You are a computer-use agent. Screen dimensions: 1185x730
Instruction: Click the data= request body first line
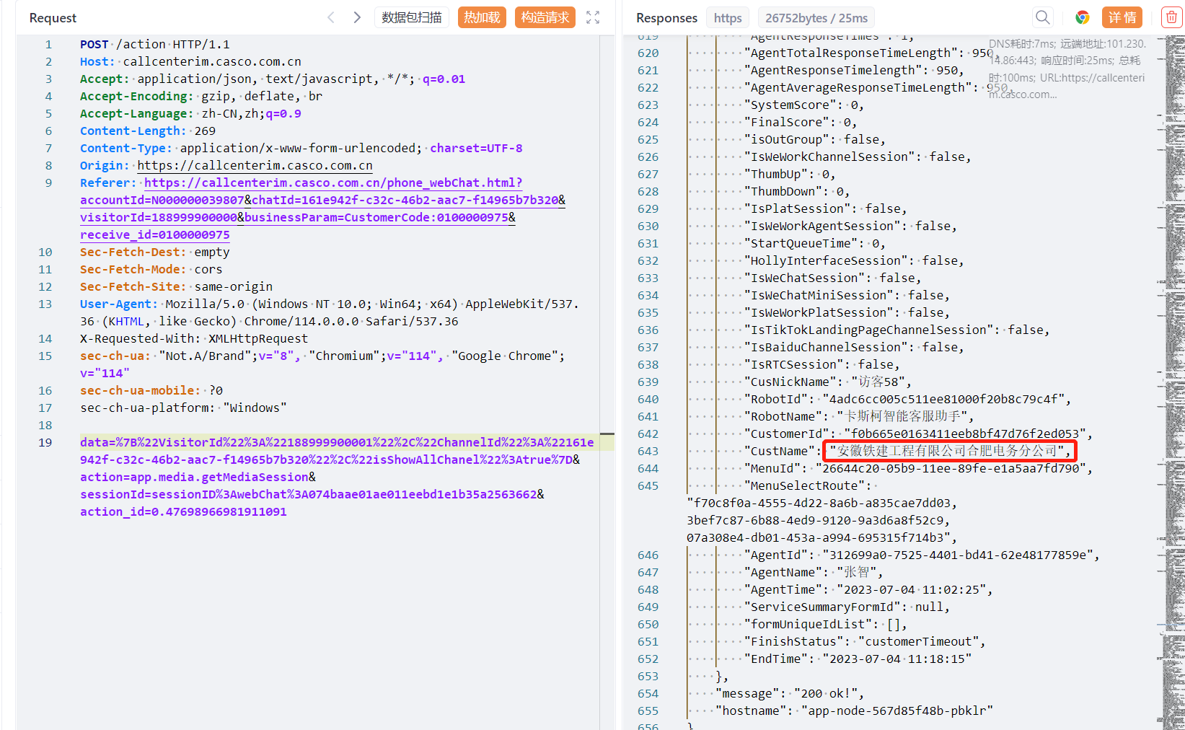coord(337,442)
